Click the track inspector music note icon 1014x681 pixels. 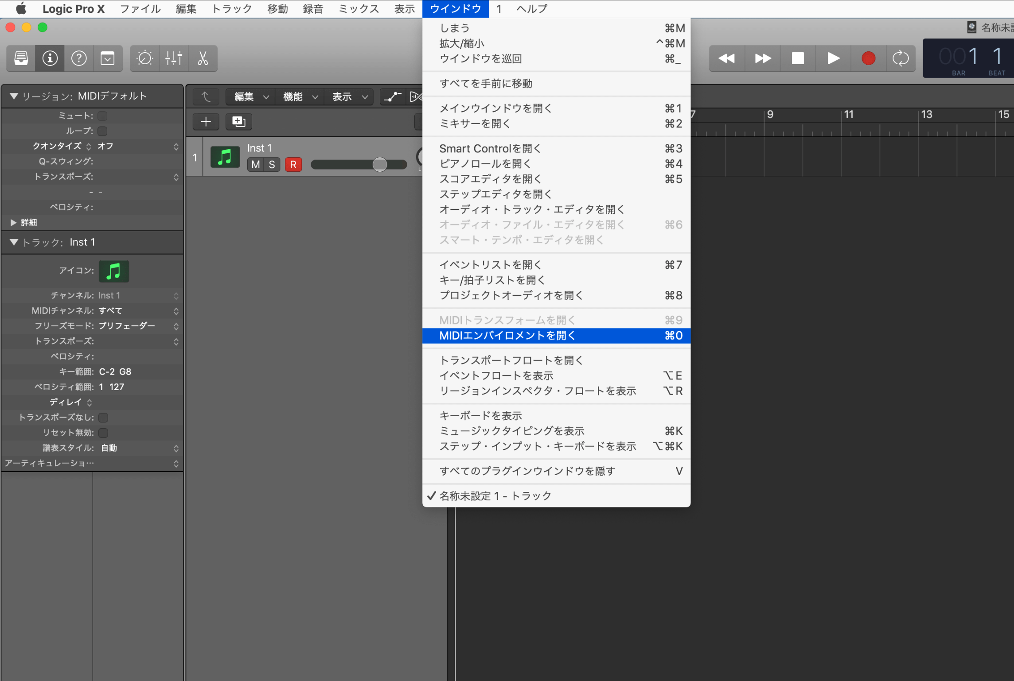click(114, 271)
